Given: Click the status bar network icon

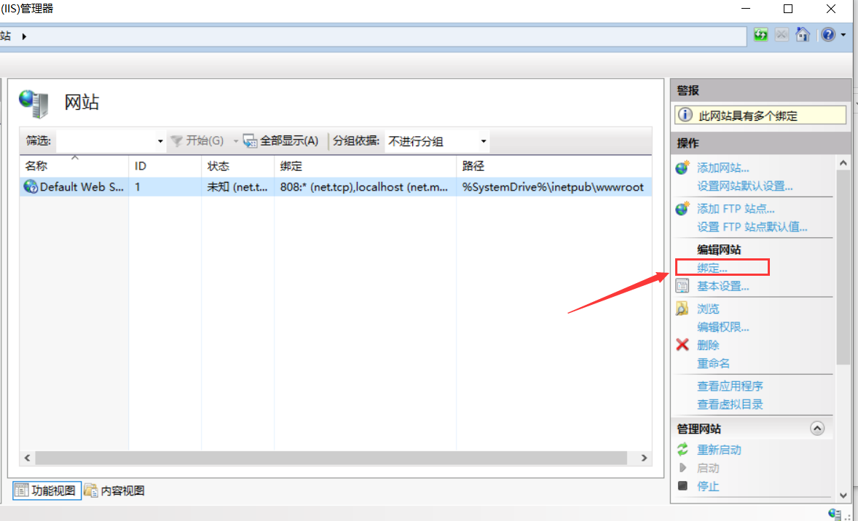Looking at the screenshot, I should [x=835, y=514].
